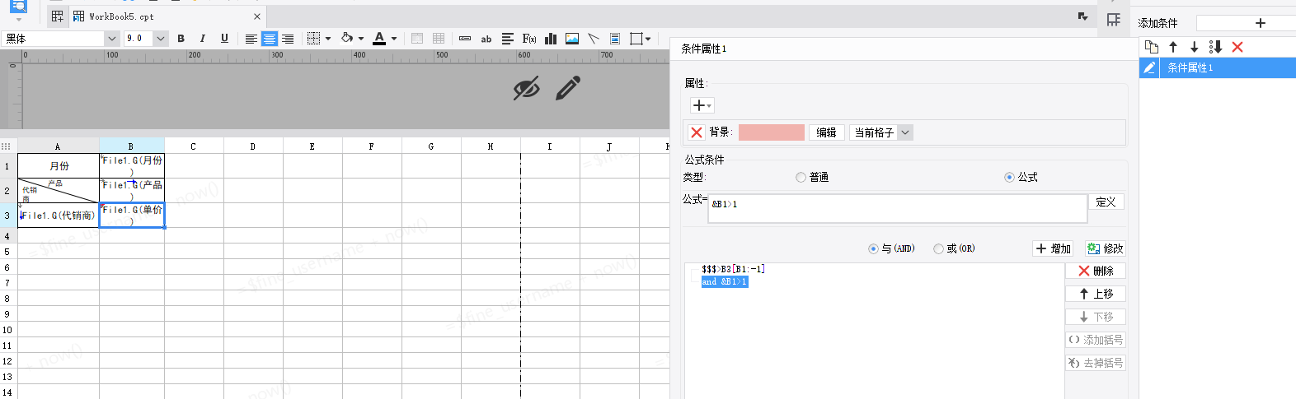This screenshot has width=1296, height=399.
Task: Click the unmerge cells grid icon
Action: coord(439,39)
